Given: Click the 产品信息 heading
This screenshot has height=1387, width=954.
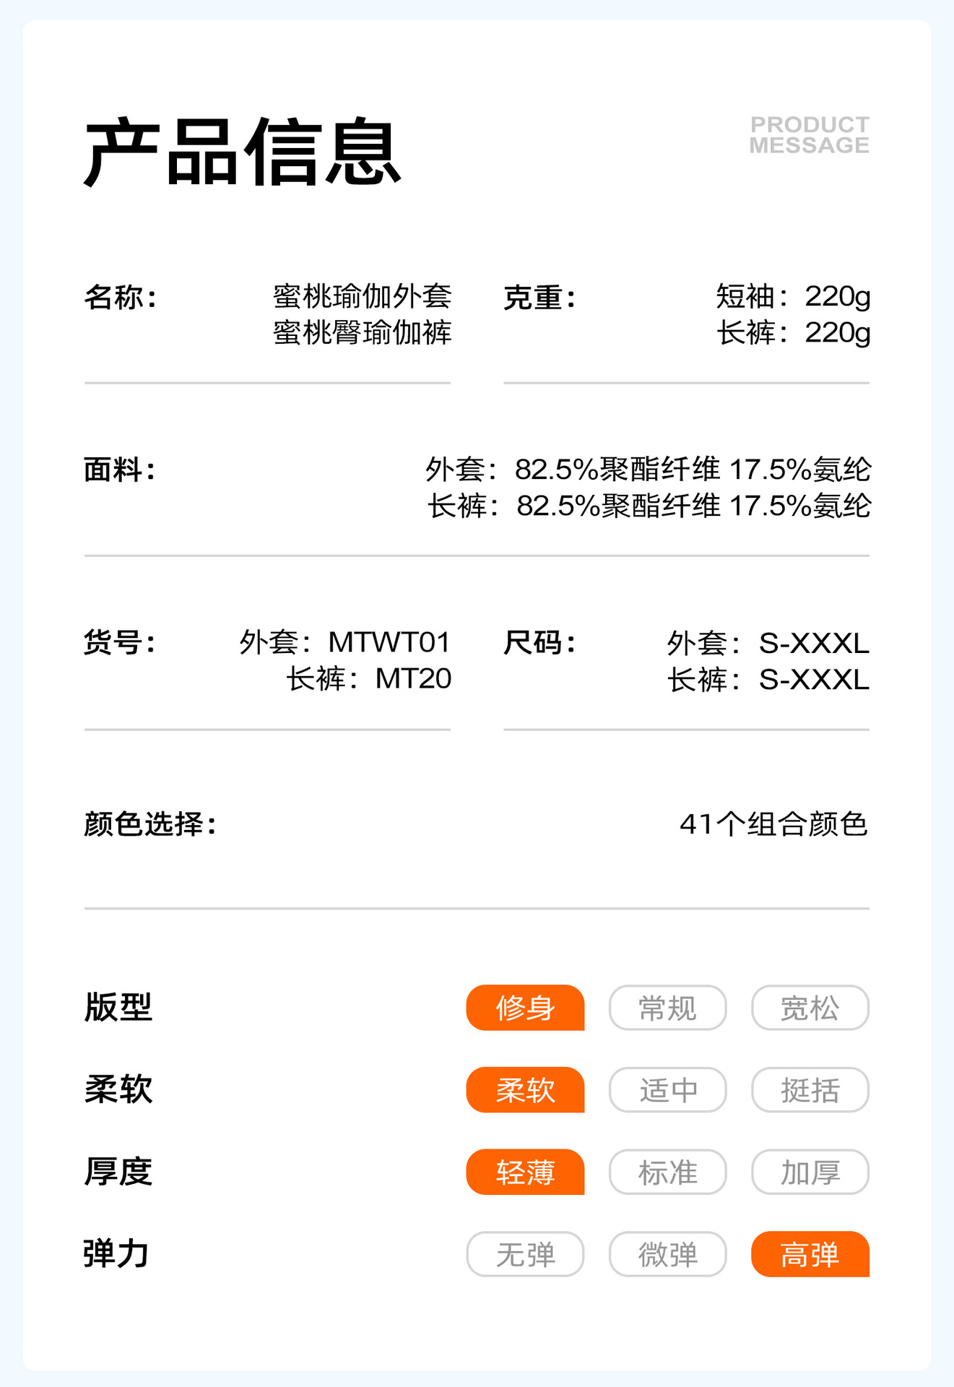Looking at the screenshot, I should pyautogui.click(x=242, y=152).
